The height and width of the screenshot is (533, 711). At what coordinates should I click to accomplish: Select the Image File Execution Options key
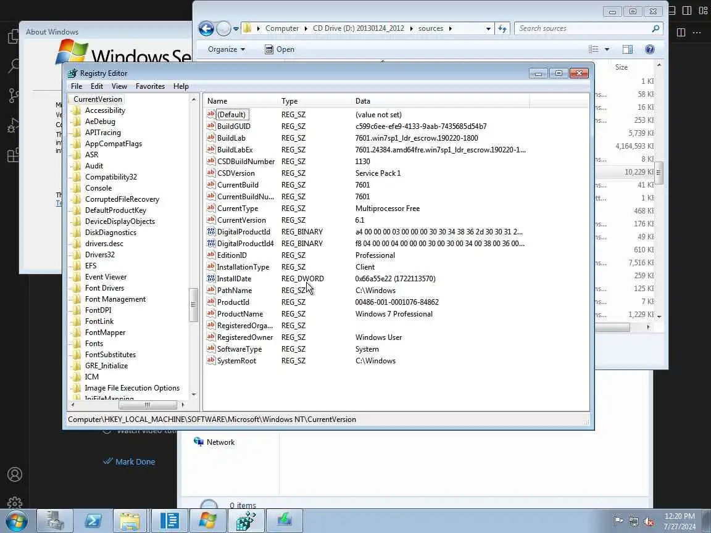click(x=132, y=388)
